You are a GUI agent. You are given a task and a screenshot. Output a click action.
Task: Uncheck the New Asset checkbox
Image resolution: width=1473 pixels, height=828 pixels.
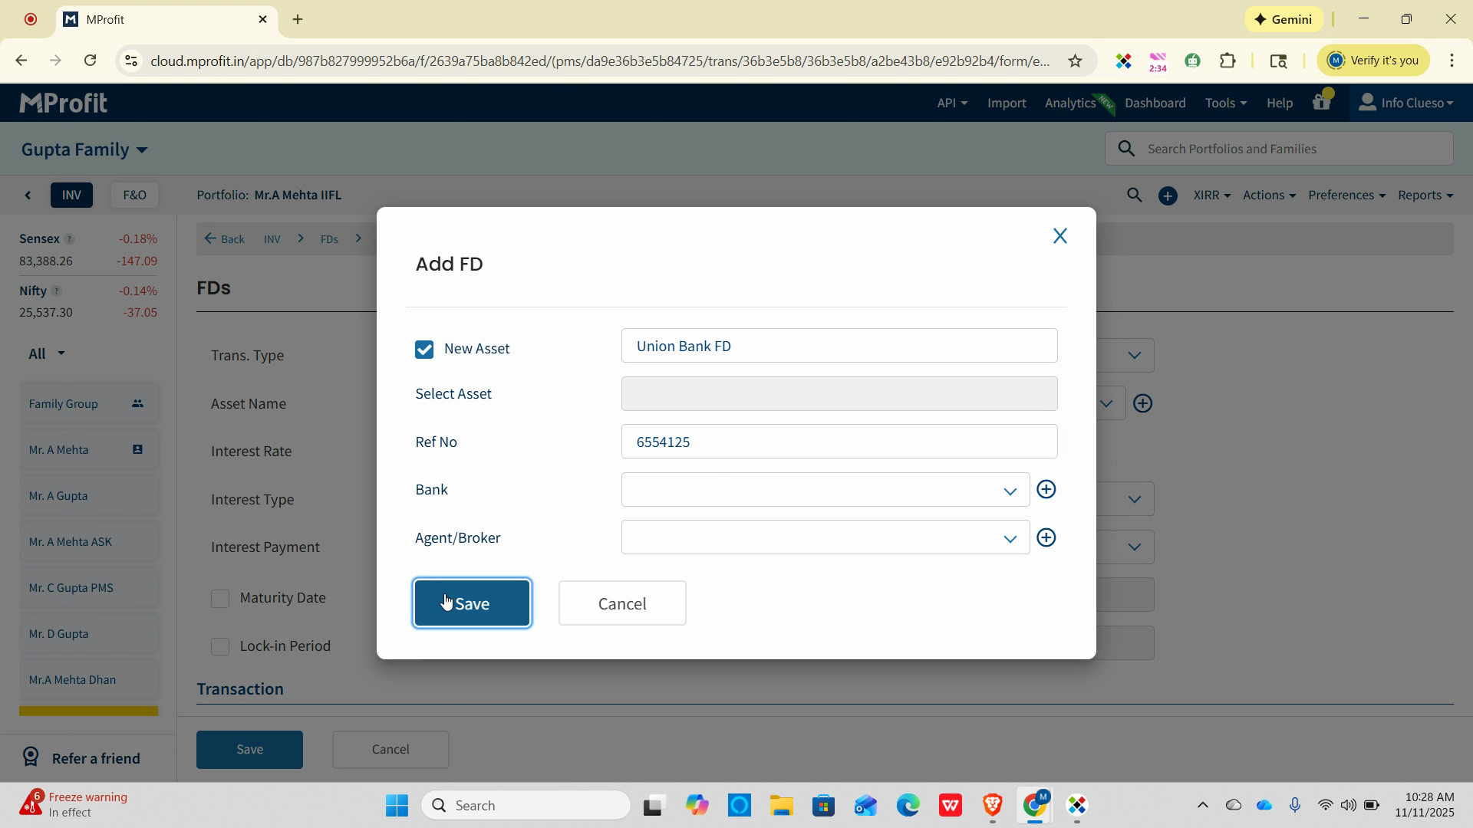tap(424, 350)
